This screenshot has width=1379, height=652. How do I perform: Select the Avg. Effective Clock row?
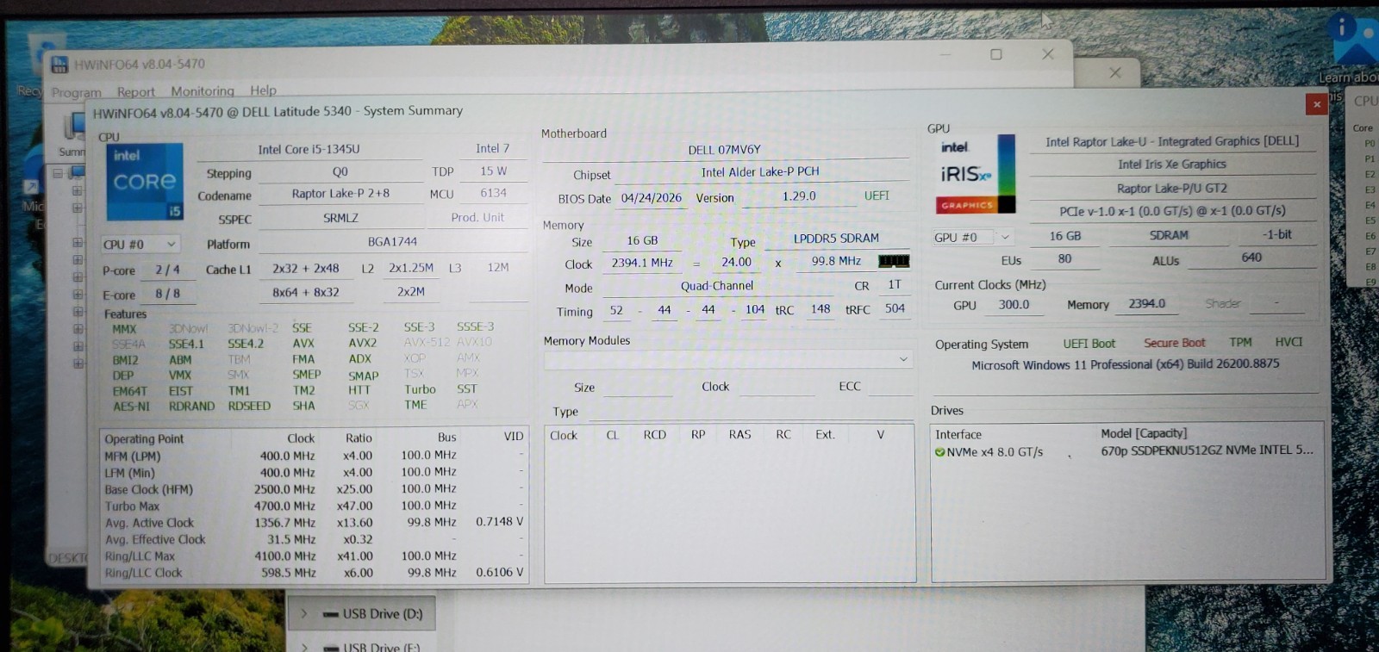(315, 539)
